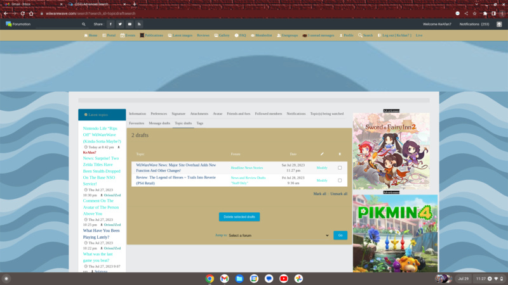This screenshot has height=285, width=508.
Task: Open the Information profile tab
Action: pos(137,114)
